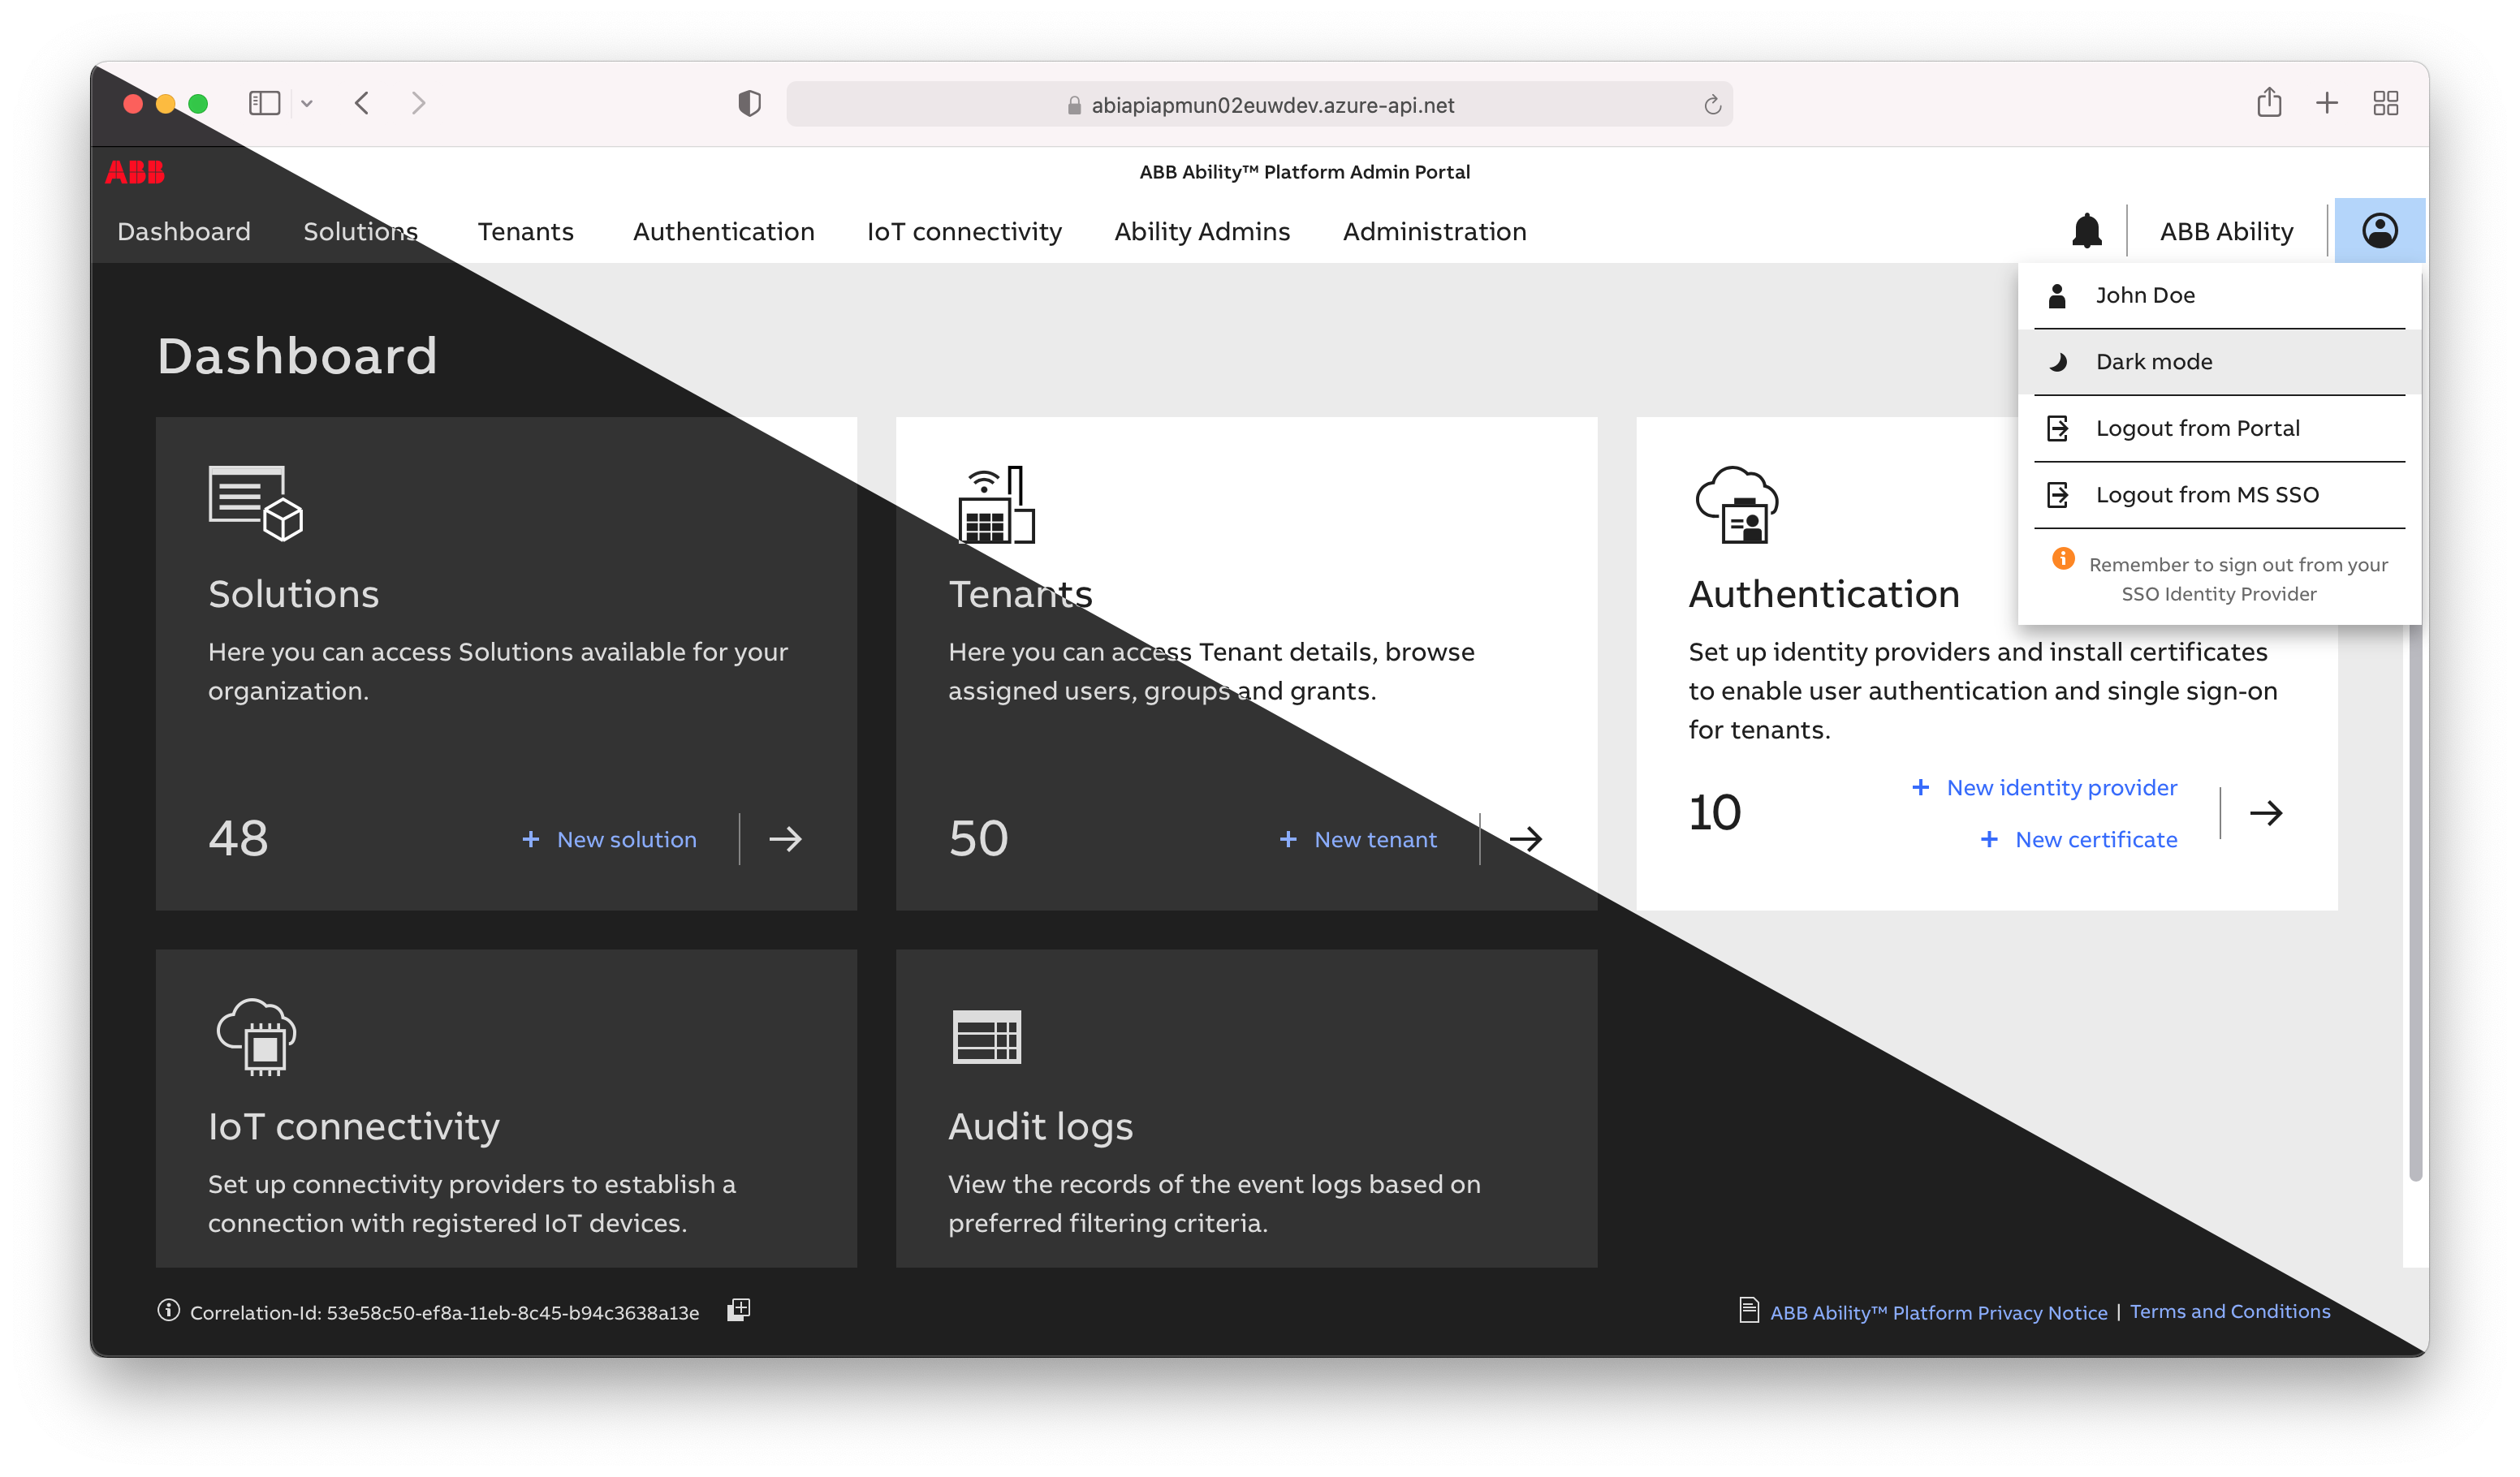
Task: Expand the sidebar options chevron
Action: (x=307, y=103)
